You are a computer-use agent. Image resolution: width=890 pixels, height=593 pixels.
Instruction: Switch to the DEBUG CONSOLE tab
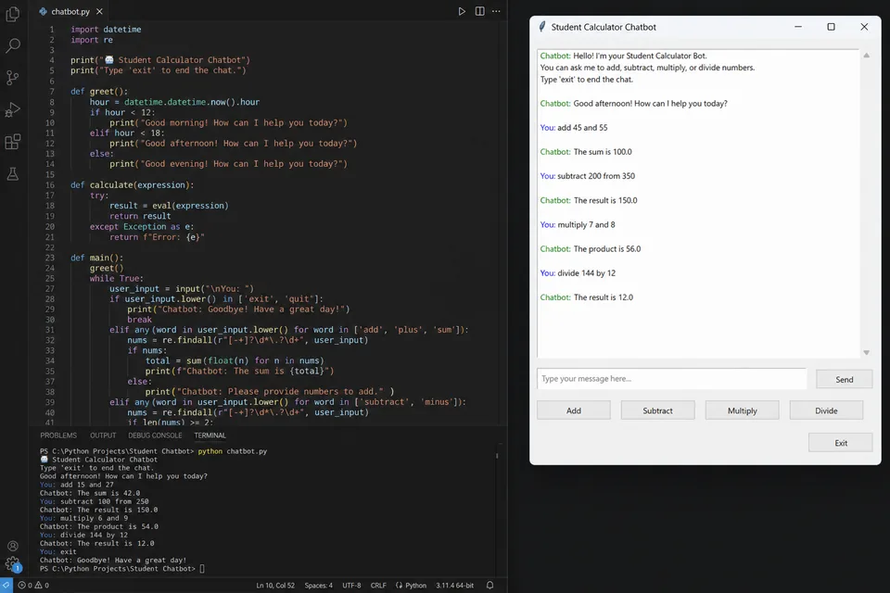155,435
